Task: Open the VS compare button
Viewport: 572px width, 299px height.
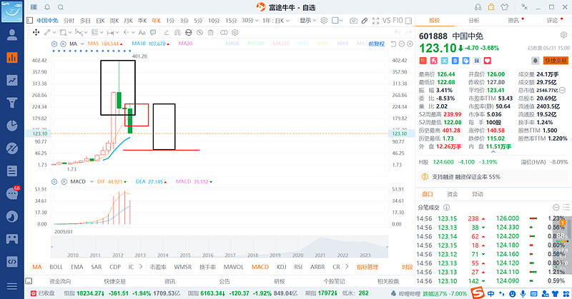Action: [x=386, y=21]
